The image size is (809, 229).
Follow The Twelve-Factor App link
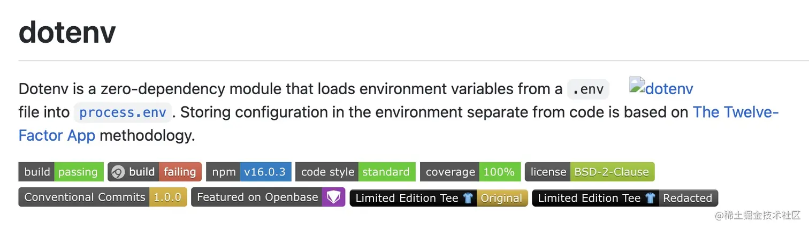(x=735, y=112)
